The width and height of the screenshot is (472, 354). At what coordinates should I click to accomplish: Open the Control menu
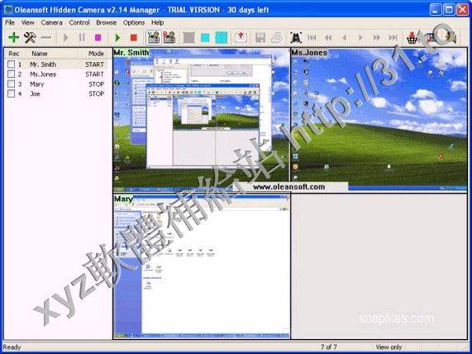(79, 22)
